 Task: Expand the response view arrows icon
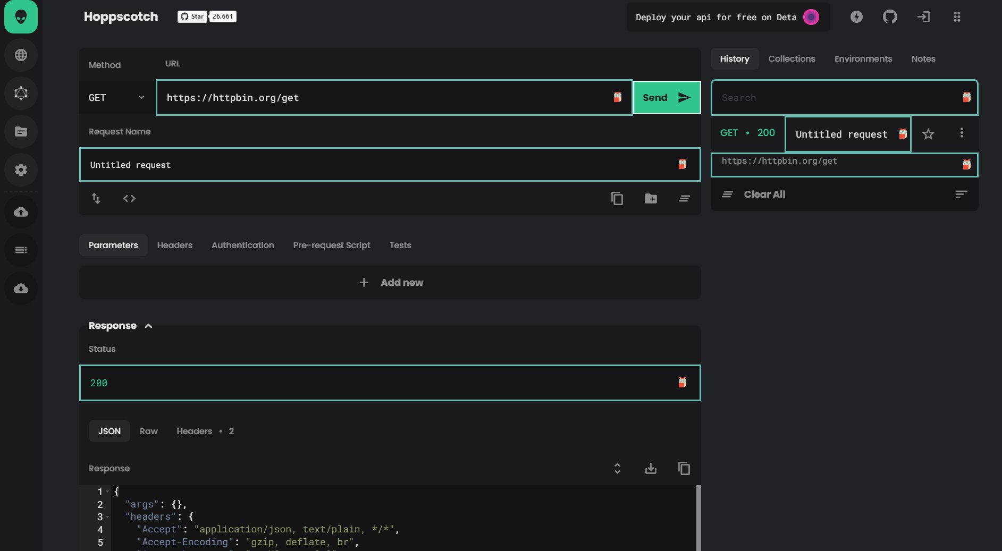click(x=617, y=468)
